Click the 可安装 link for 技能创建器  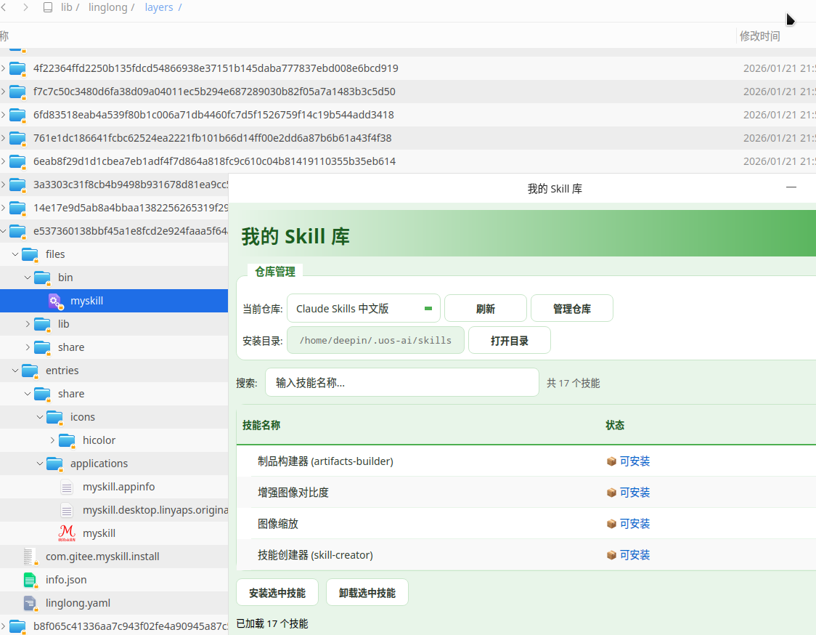pyautogui.click(x=635, y=555)
